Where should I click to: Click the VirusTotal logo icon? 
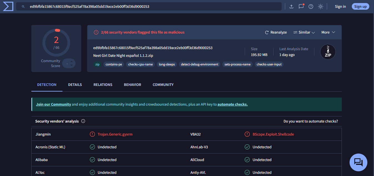pos(8,6)
